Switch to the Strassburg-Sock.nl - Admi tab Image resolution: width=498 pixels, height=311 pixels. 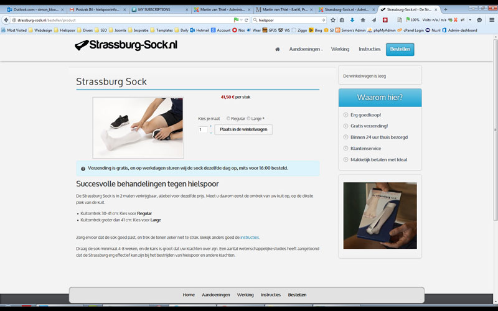click(347, 9)
